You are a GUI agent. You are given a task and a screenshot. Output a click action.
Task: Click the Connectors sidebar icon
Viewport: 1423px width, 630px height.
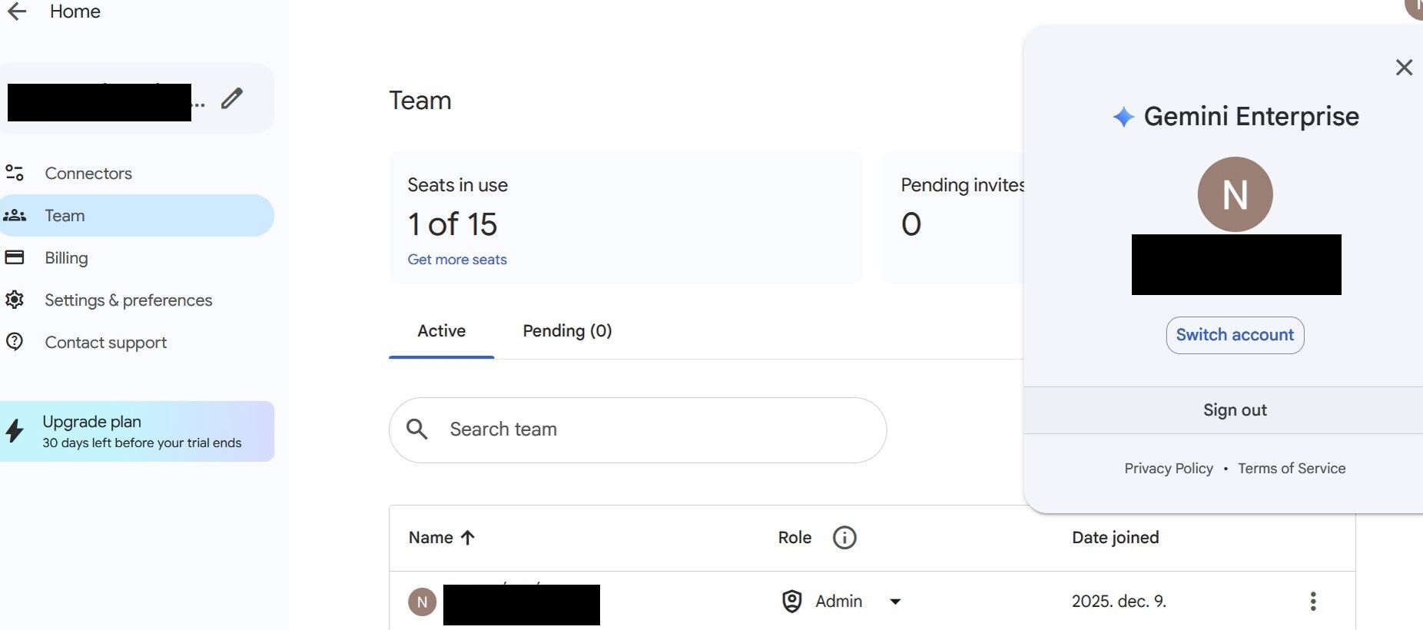point(15,173)
